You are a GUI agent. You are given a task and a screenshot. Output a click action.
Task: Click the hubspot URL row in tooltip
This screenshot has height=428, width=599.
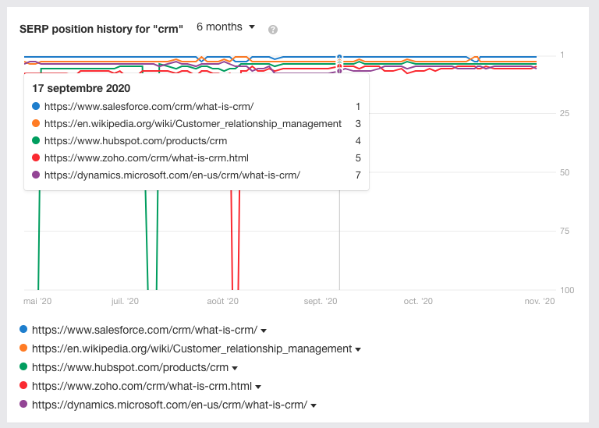tap(197, 141)
